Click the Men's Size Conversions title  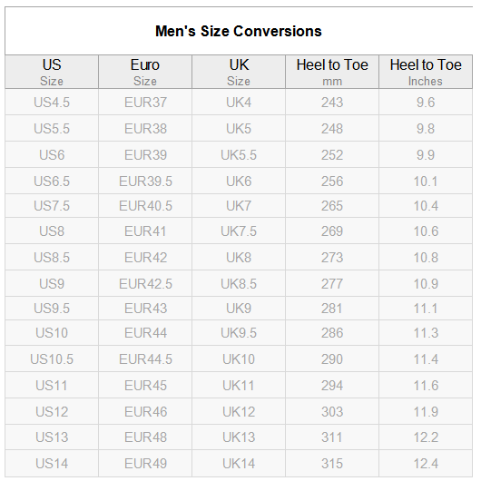coord(239,31)
